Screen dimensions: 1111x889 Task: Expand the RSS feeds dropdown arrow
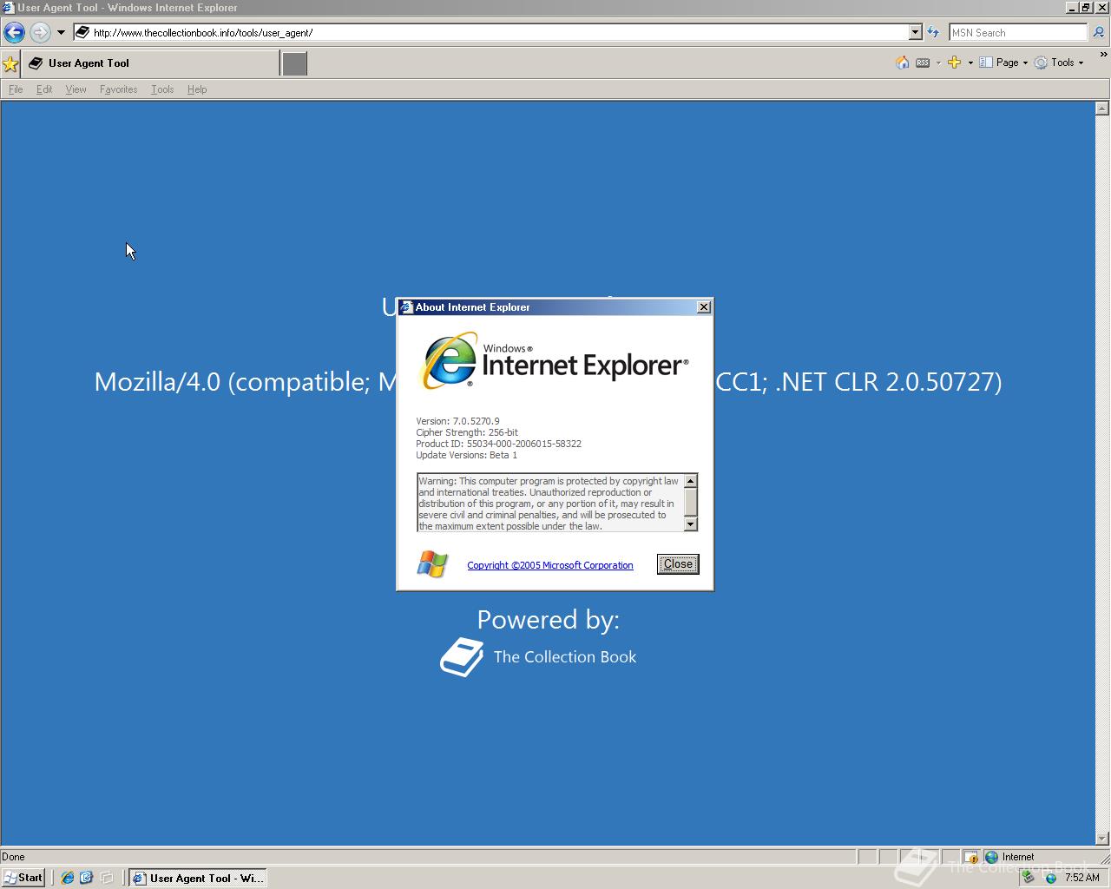[x=938, y=63]
